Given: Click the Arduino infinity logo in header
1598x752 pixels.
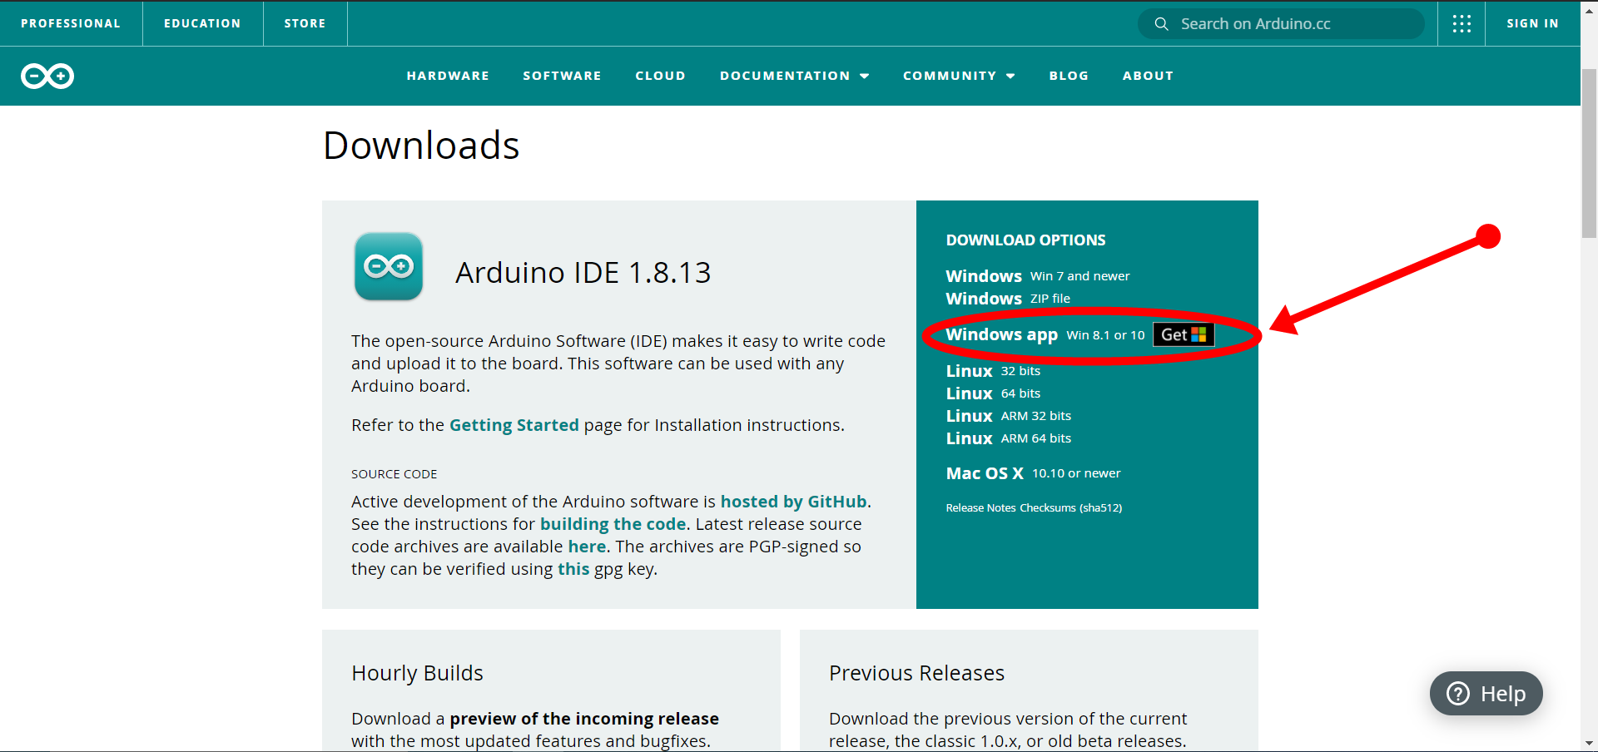Looking at the screenshot, I should click(47, 76).
